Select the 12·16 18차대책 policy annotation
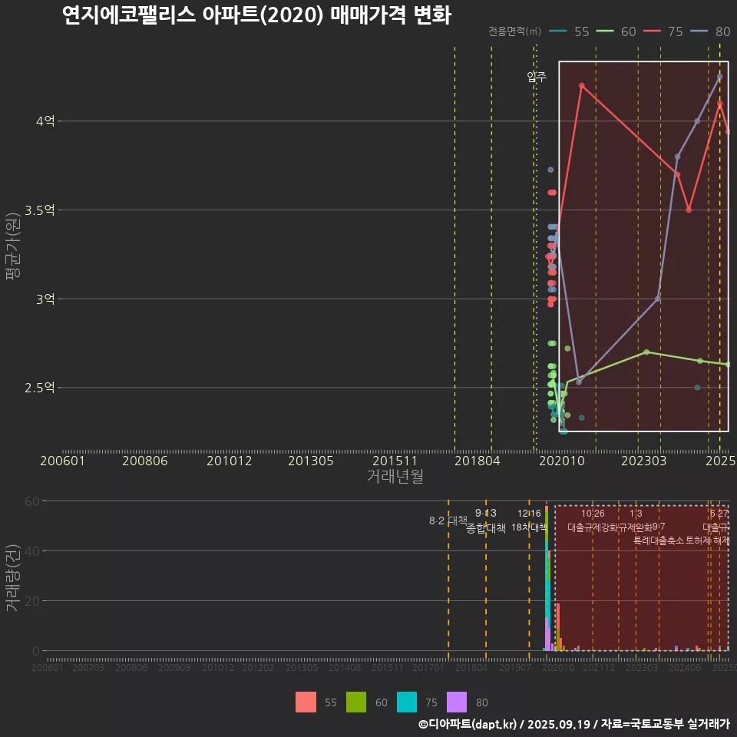 529,521
